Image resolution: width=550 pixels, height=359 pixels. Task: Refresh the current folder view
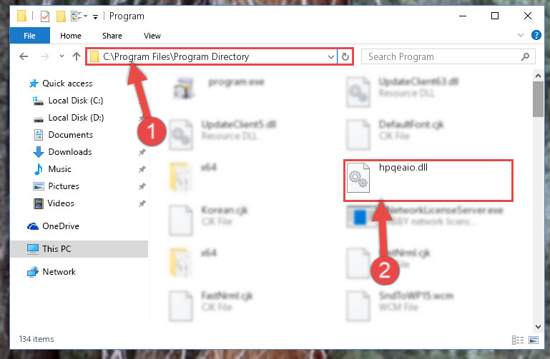click(x=345, y=56)
